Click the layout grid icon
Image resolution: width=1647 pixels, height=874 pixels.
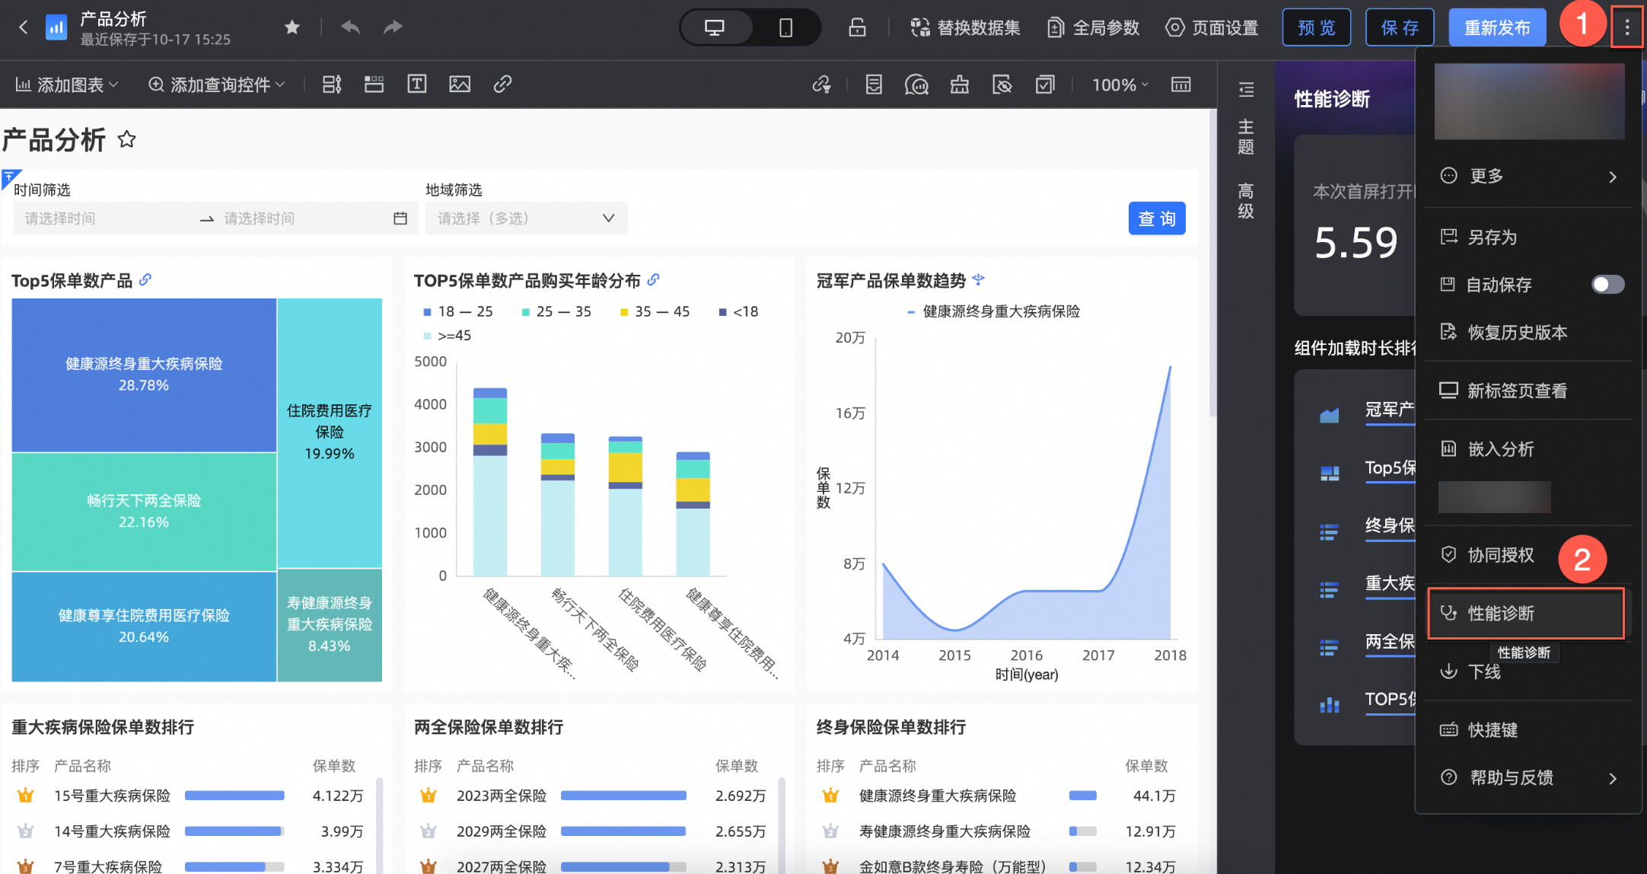1181,85
